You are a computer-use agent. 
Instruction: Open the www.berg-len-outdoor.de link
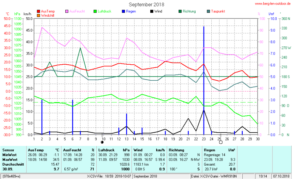[272, 4]
